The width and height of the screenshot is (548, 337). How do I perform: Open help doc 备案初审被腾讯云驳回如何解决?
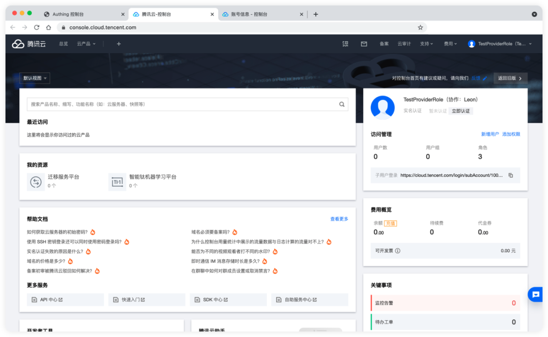(59, 271)
